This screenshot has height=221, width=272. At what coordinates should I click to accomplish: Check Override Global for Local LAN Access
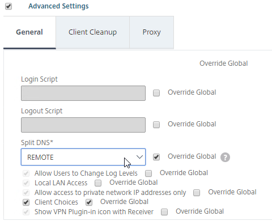(98, 183)
